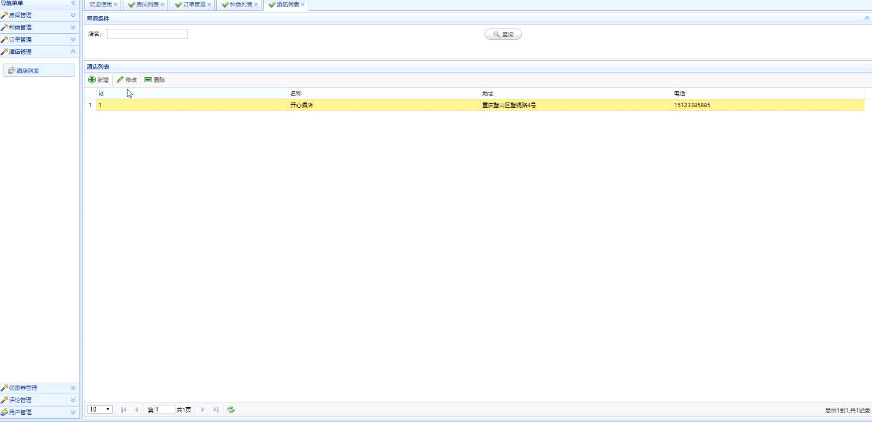Go to the first page icon
Screen dimensions: 872x423
coord(124,409)
